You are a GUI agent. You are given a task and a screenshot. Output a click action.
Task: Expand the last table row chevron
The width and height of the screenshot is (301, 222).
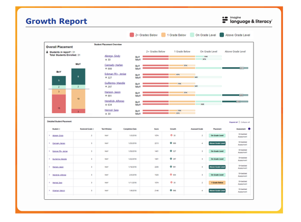(49, 190)
